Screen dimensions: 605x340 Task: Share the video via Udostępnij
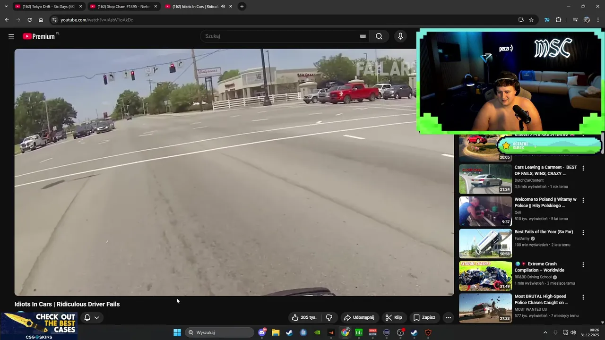[359, 317]
